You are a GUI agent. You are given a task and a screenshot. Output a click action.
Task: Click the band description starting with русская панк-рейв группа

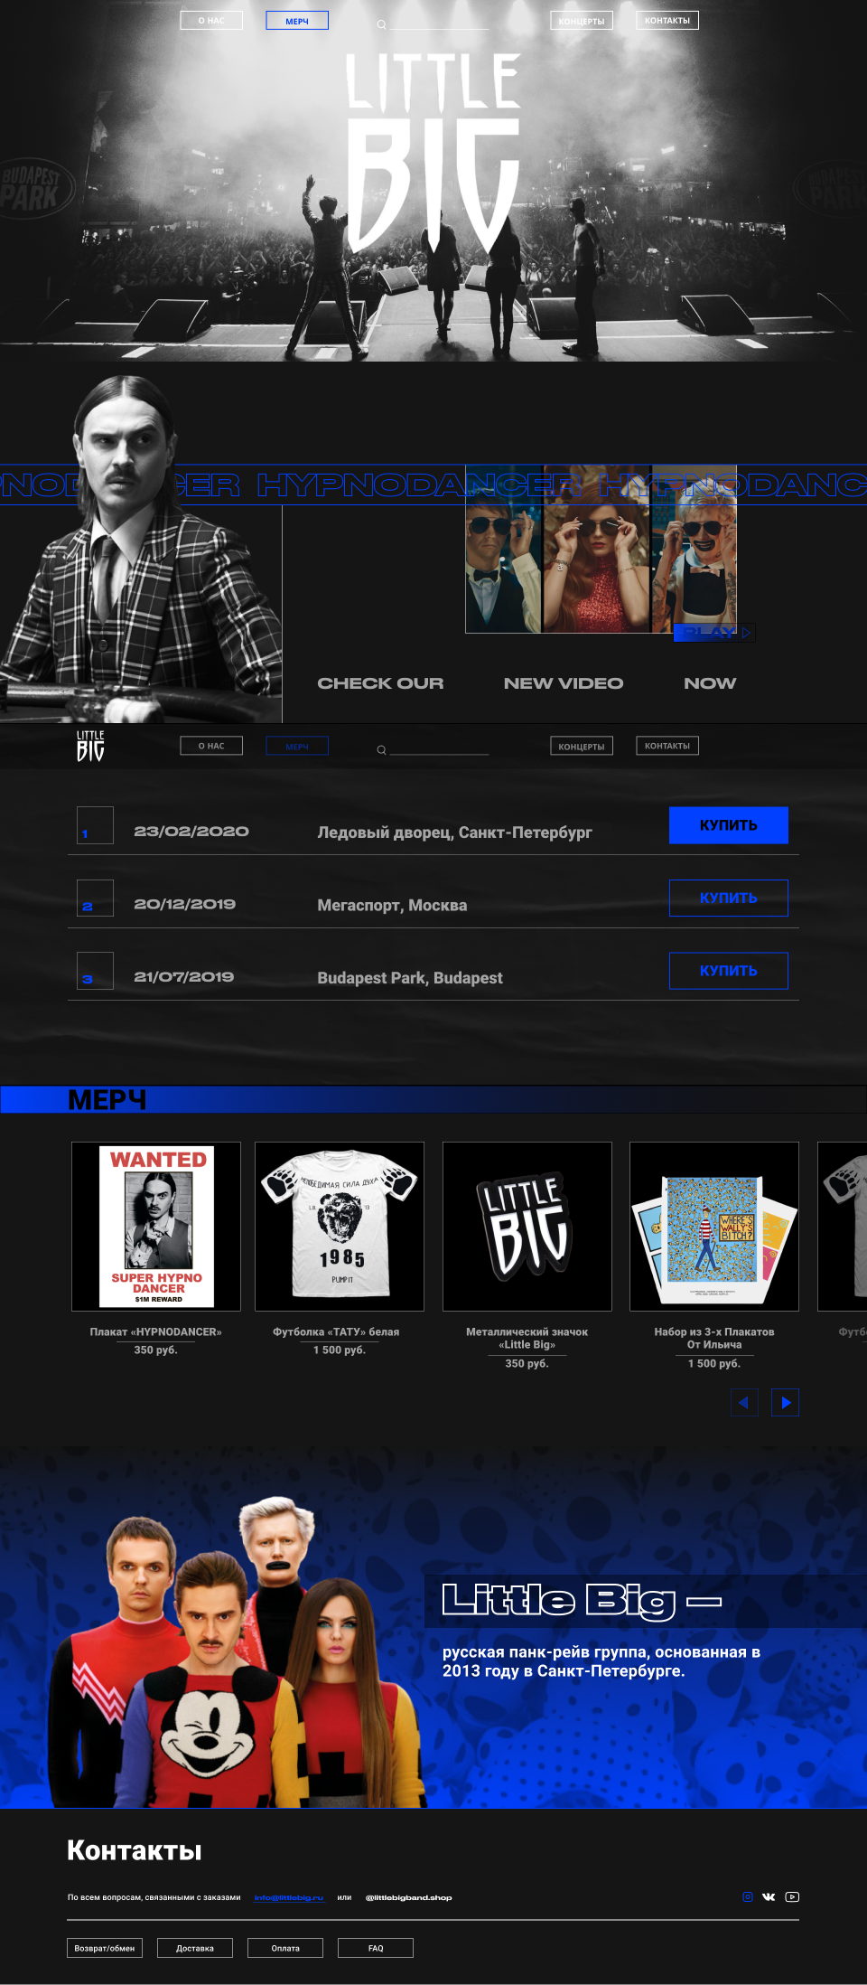pos(601,1661)
